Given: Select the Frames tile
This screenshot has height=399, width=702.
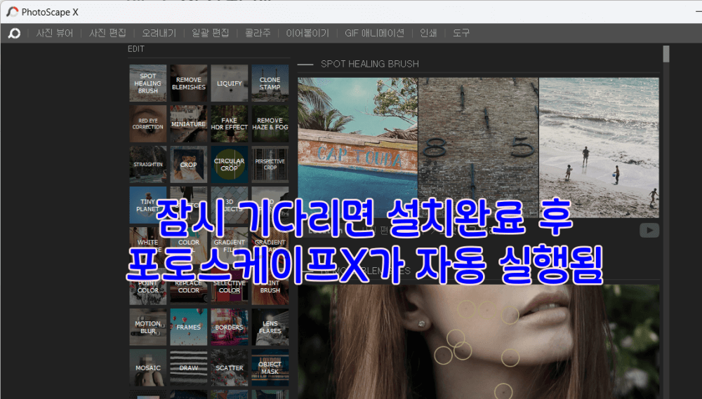Looking at the screenshot, I should 188,327.
